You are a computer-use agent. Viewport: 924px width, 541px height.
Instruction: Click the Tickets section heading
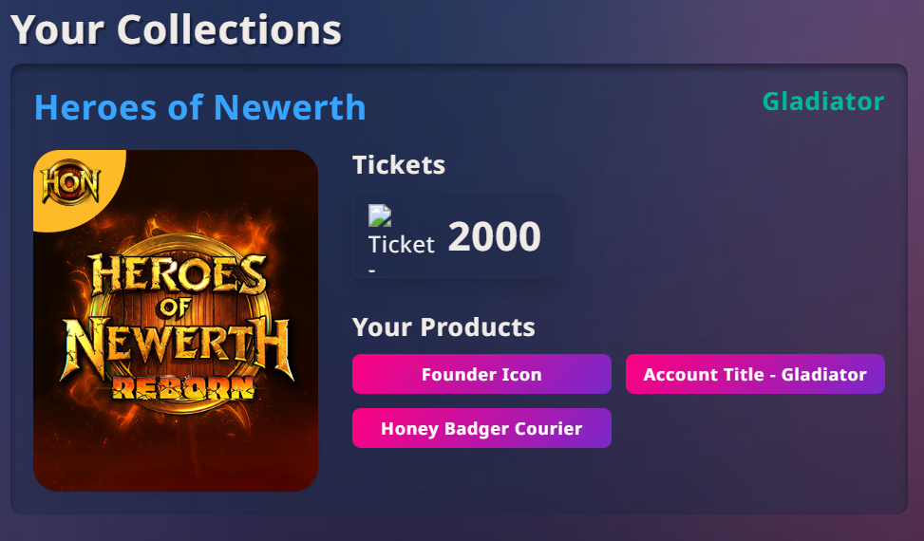click(x=399, y=165)
